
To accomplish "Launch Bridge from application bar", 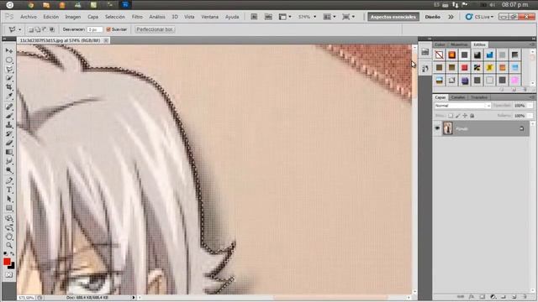I will coord(254,17).
